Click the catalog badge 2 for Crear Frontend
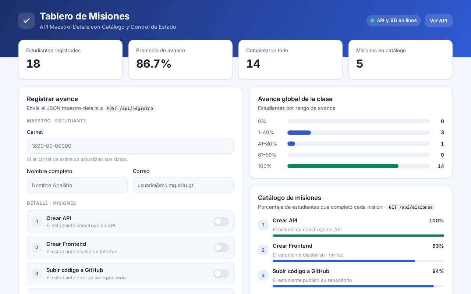Viewport: 471px width, 294px height. tap(263, 250)
